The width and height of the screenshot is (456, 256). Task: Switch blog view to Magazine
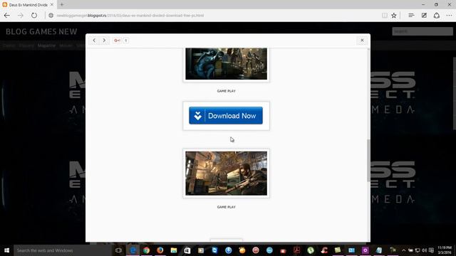pos(46,46)
